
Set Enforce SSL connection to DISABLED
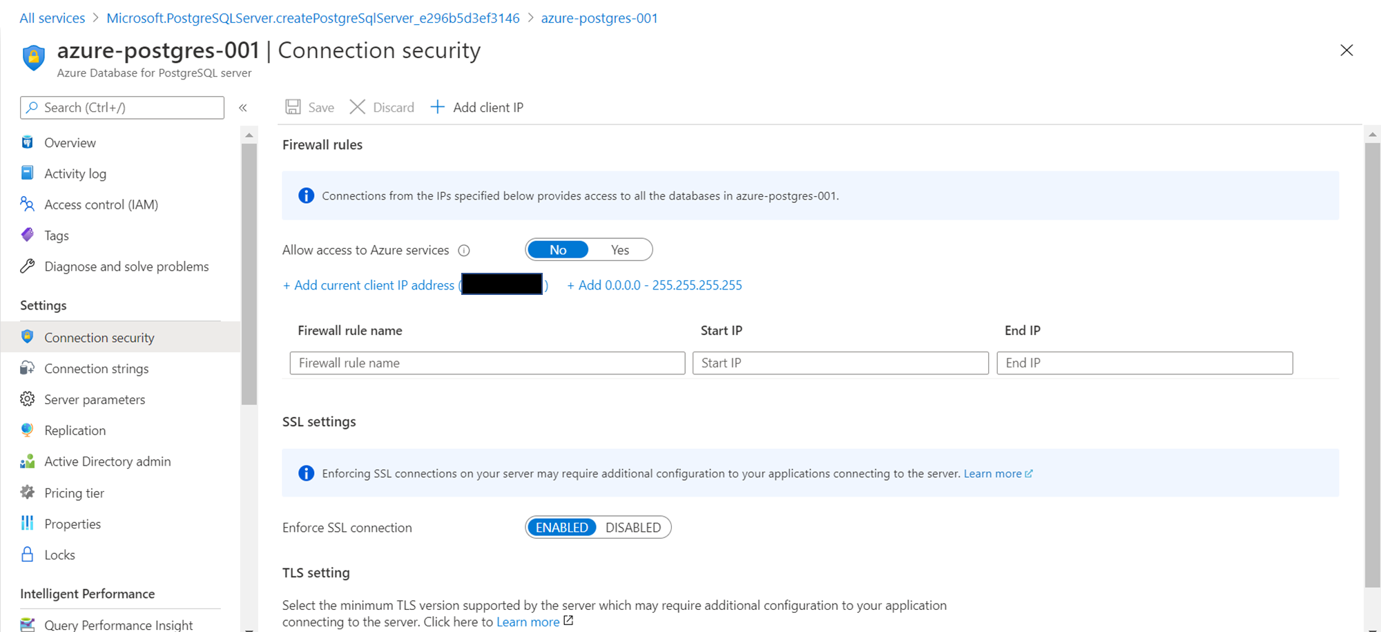[632, 528]
